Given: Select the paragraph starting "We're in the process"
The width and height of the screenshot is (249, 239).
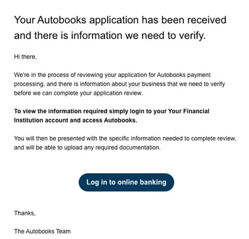Looking at the screenshot, I should (x=120, y=84).
